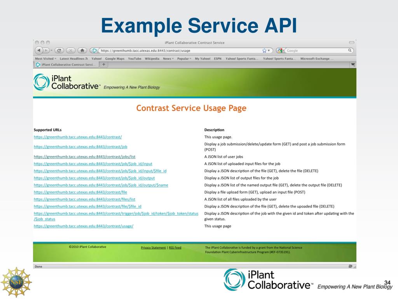Click the NSF logo on the slide

[16, 282]
